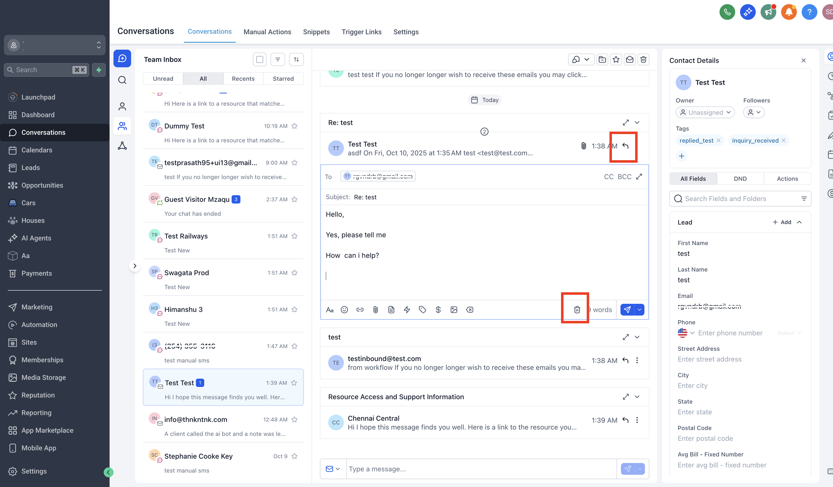
Task: Open send button dropdown arrow in composer
Action: coord(639,310)
